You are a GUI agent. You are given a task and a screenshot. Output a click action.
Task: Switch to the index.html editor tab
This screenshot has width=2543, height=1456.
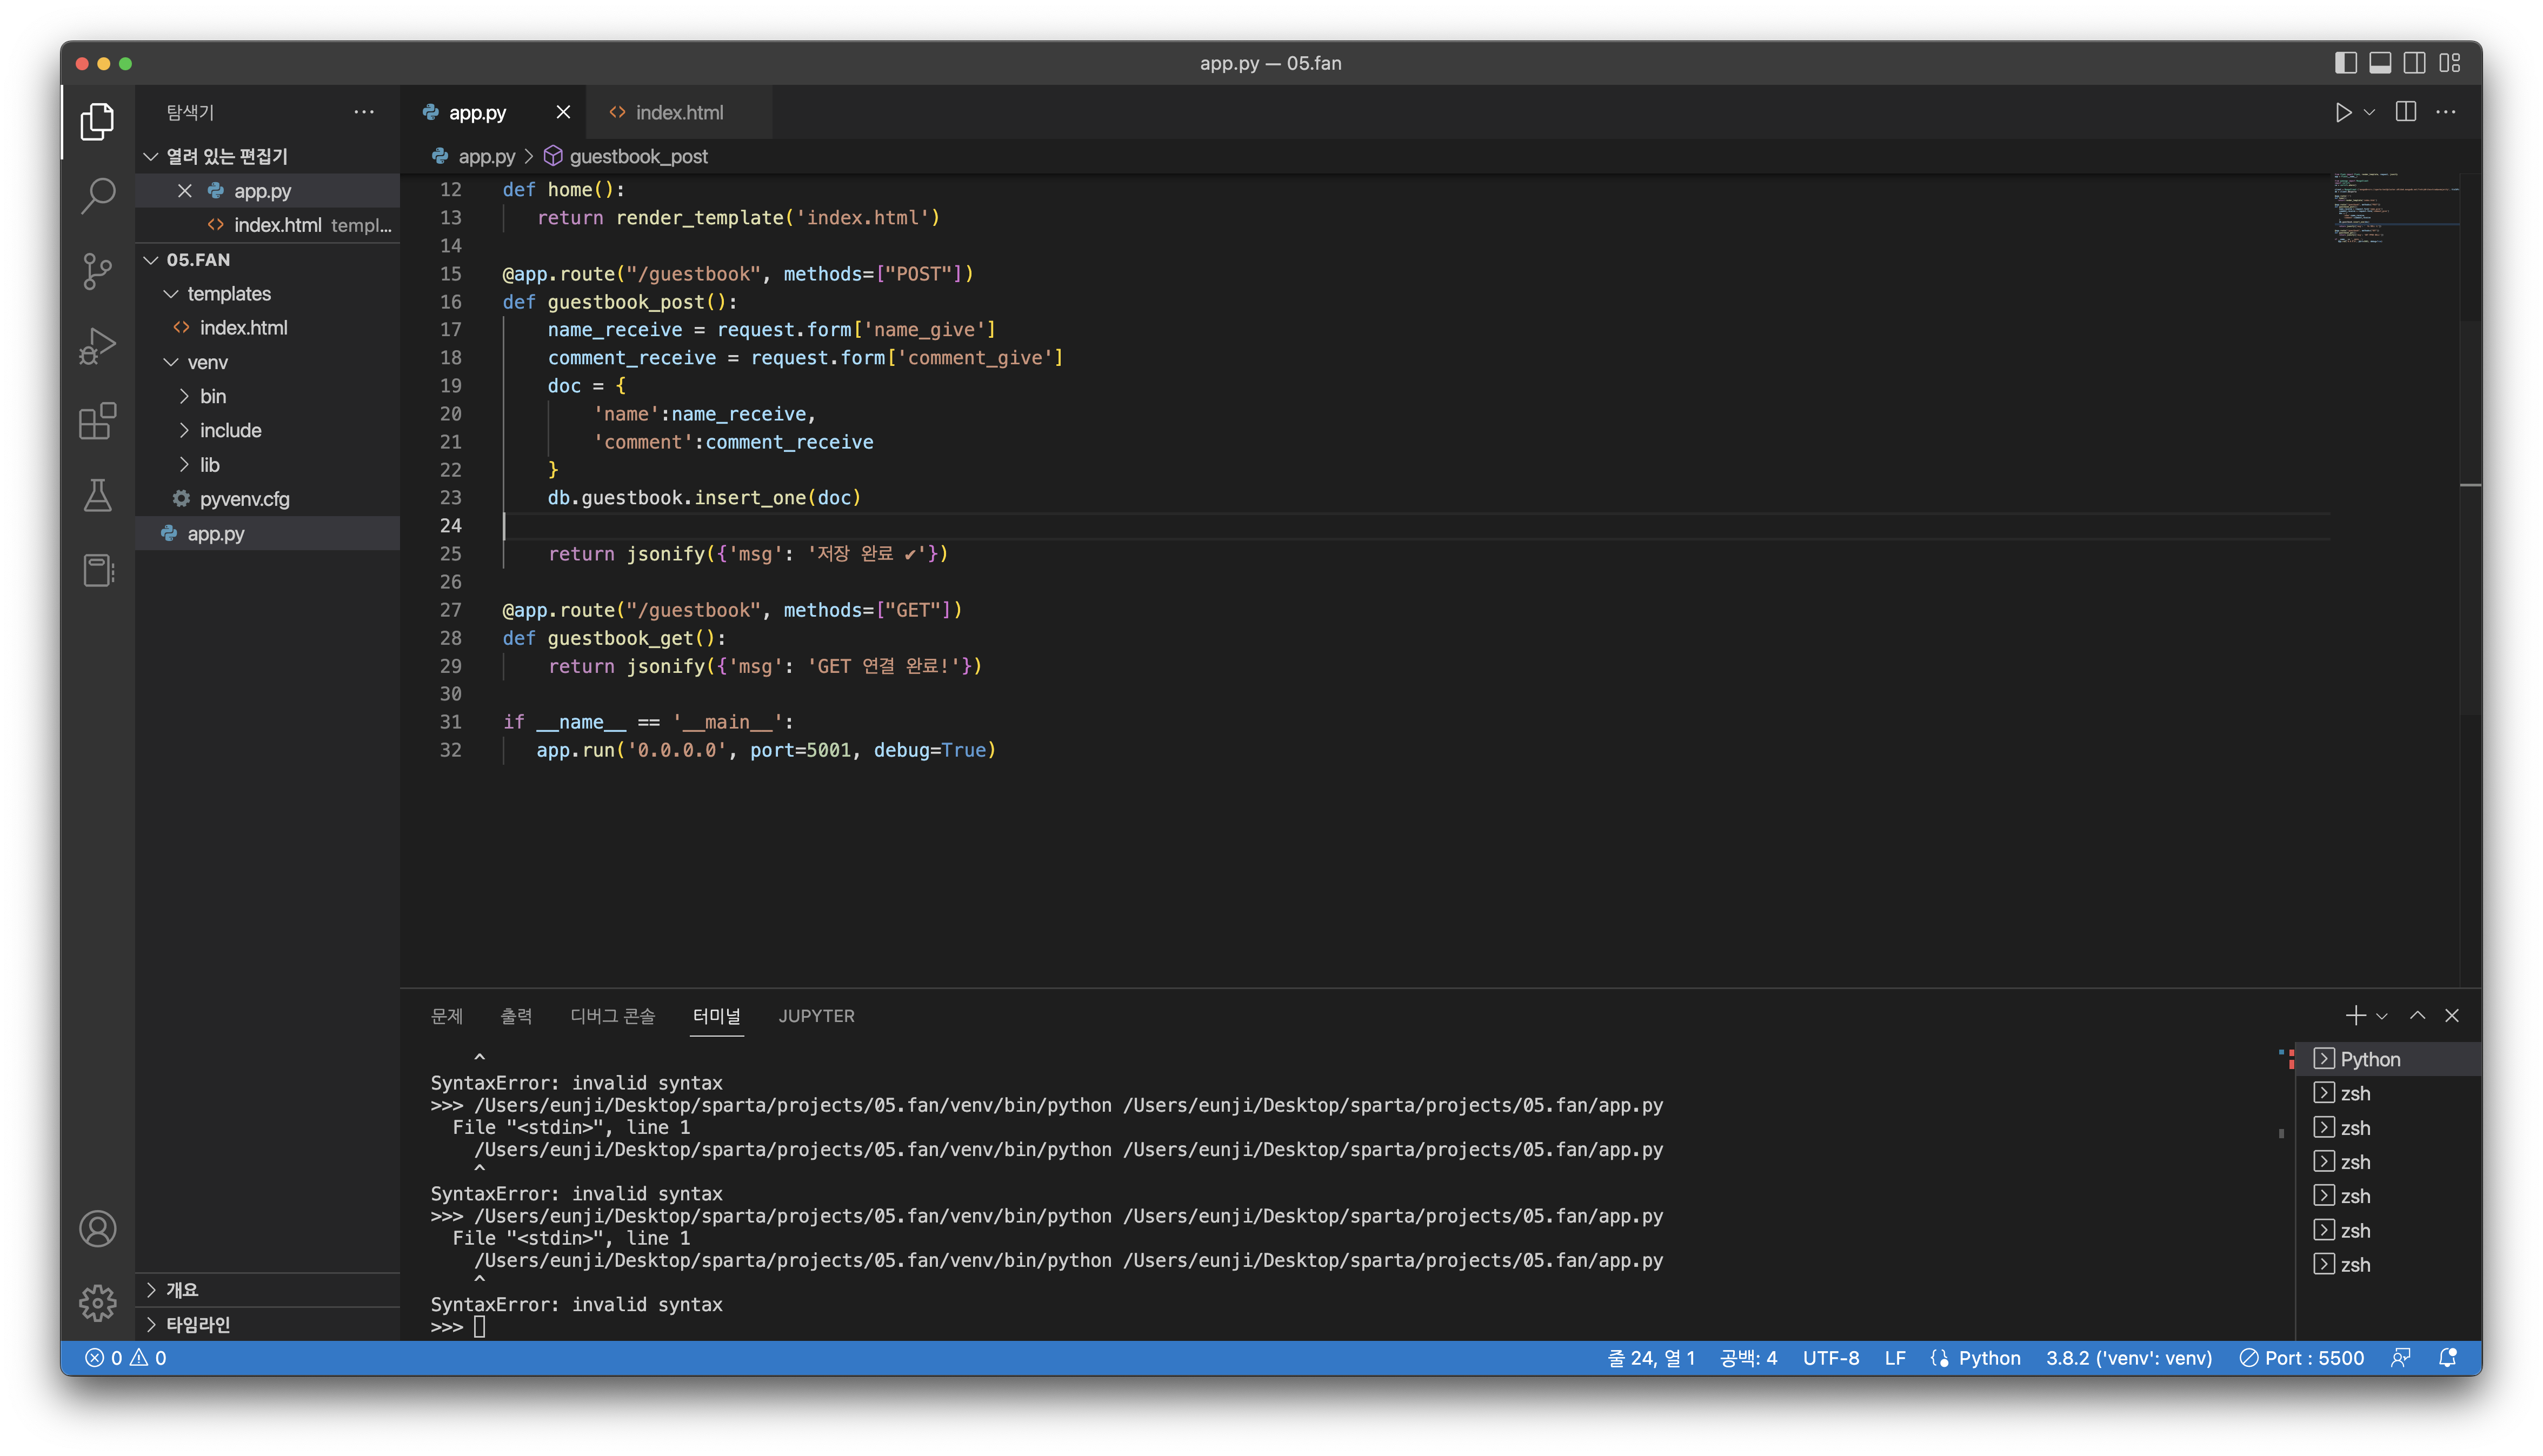point(680,113)
